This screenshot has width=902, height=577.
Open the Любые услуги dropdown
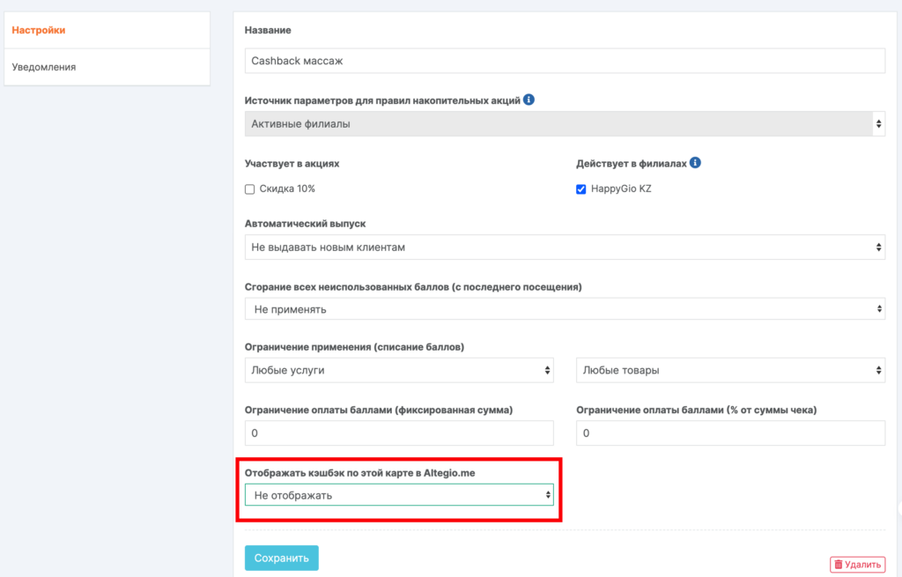coord(399,370)
